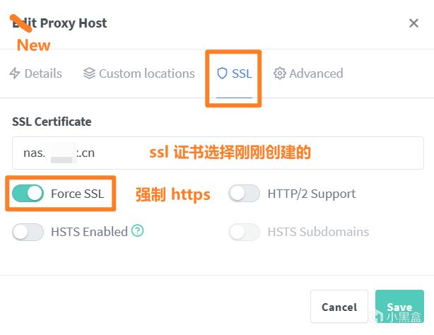Open the SSL Certificate dropdown
This screenshot has width=434, height=335.
coord(218,153)
